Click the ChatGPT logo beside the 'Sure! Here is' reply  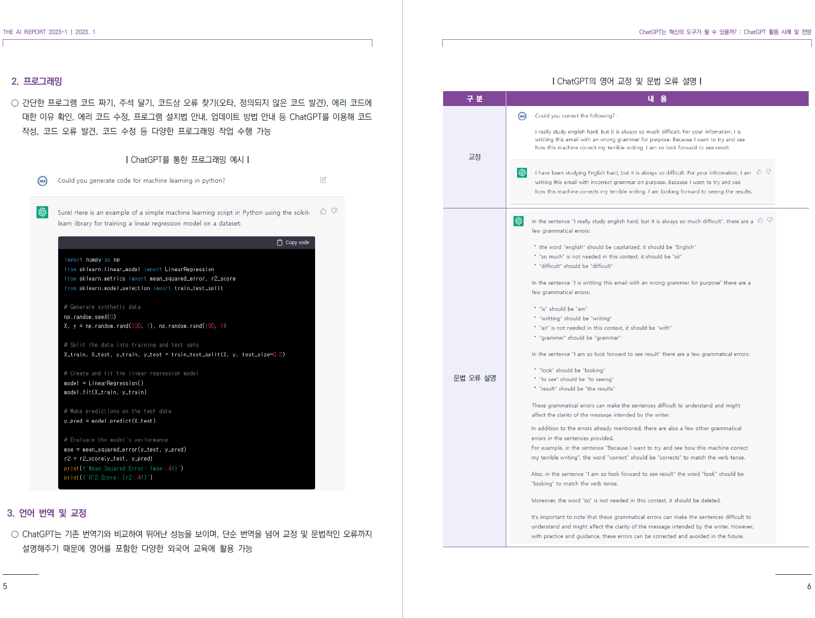[42, 212]
